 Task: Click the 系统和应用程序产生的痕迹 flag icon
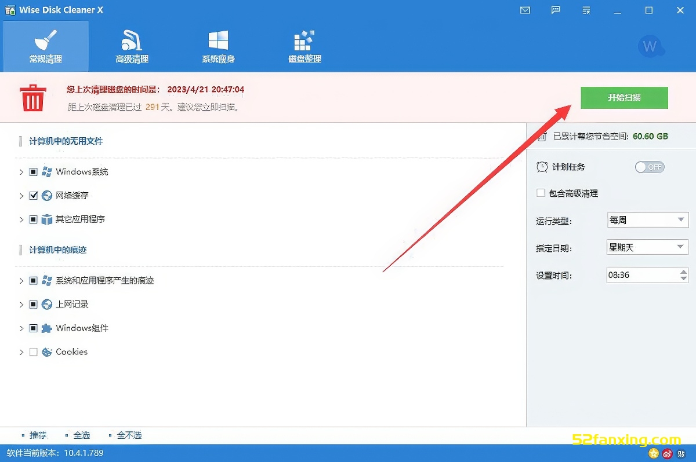[x=47, y=281]
